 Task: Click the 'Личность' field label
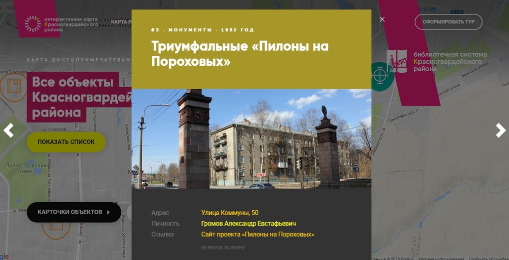pos(165,224)
